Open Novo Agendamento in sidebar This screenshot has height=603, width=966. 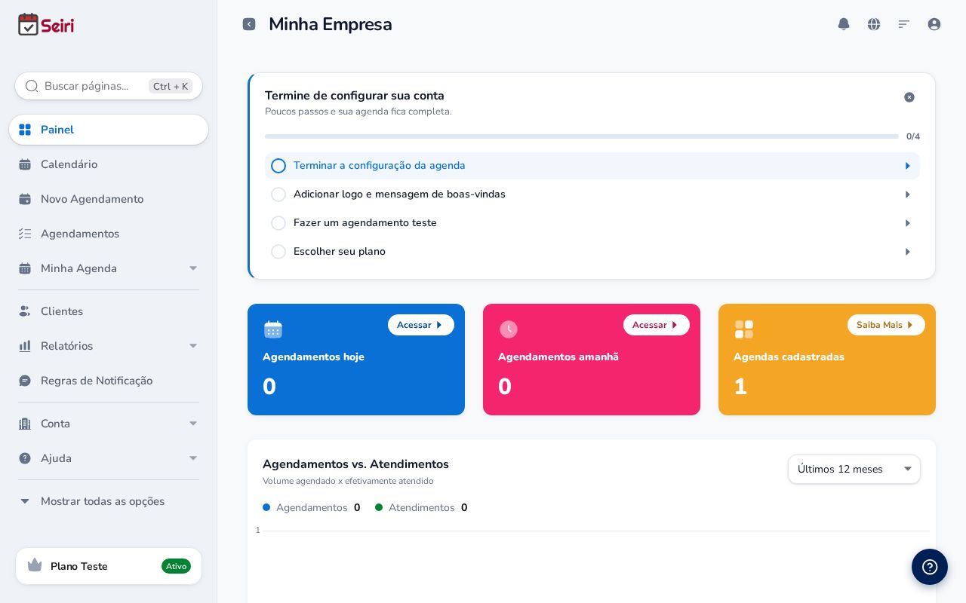pyautogui.click(x=109, y=199)
